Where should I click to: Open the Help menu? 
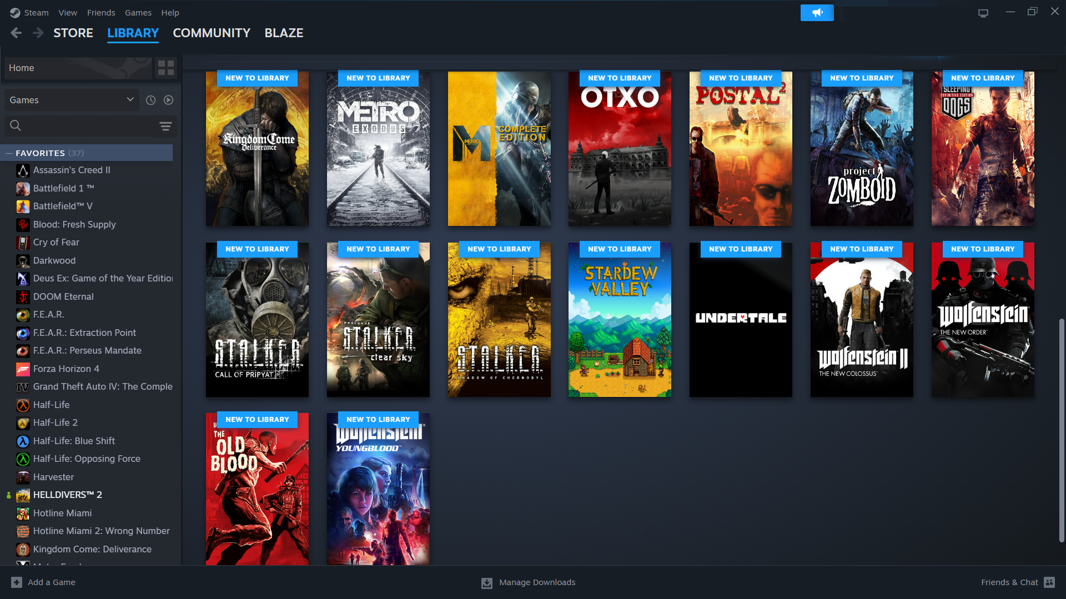pos(170,13)
